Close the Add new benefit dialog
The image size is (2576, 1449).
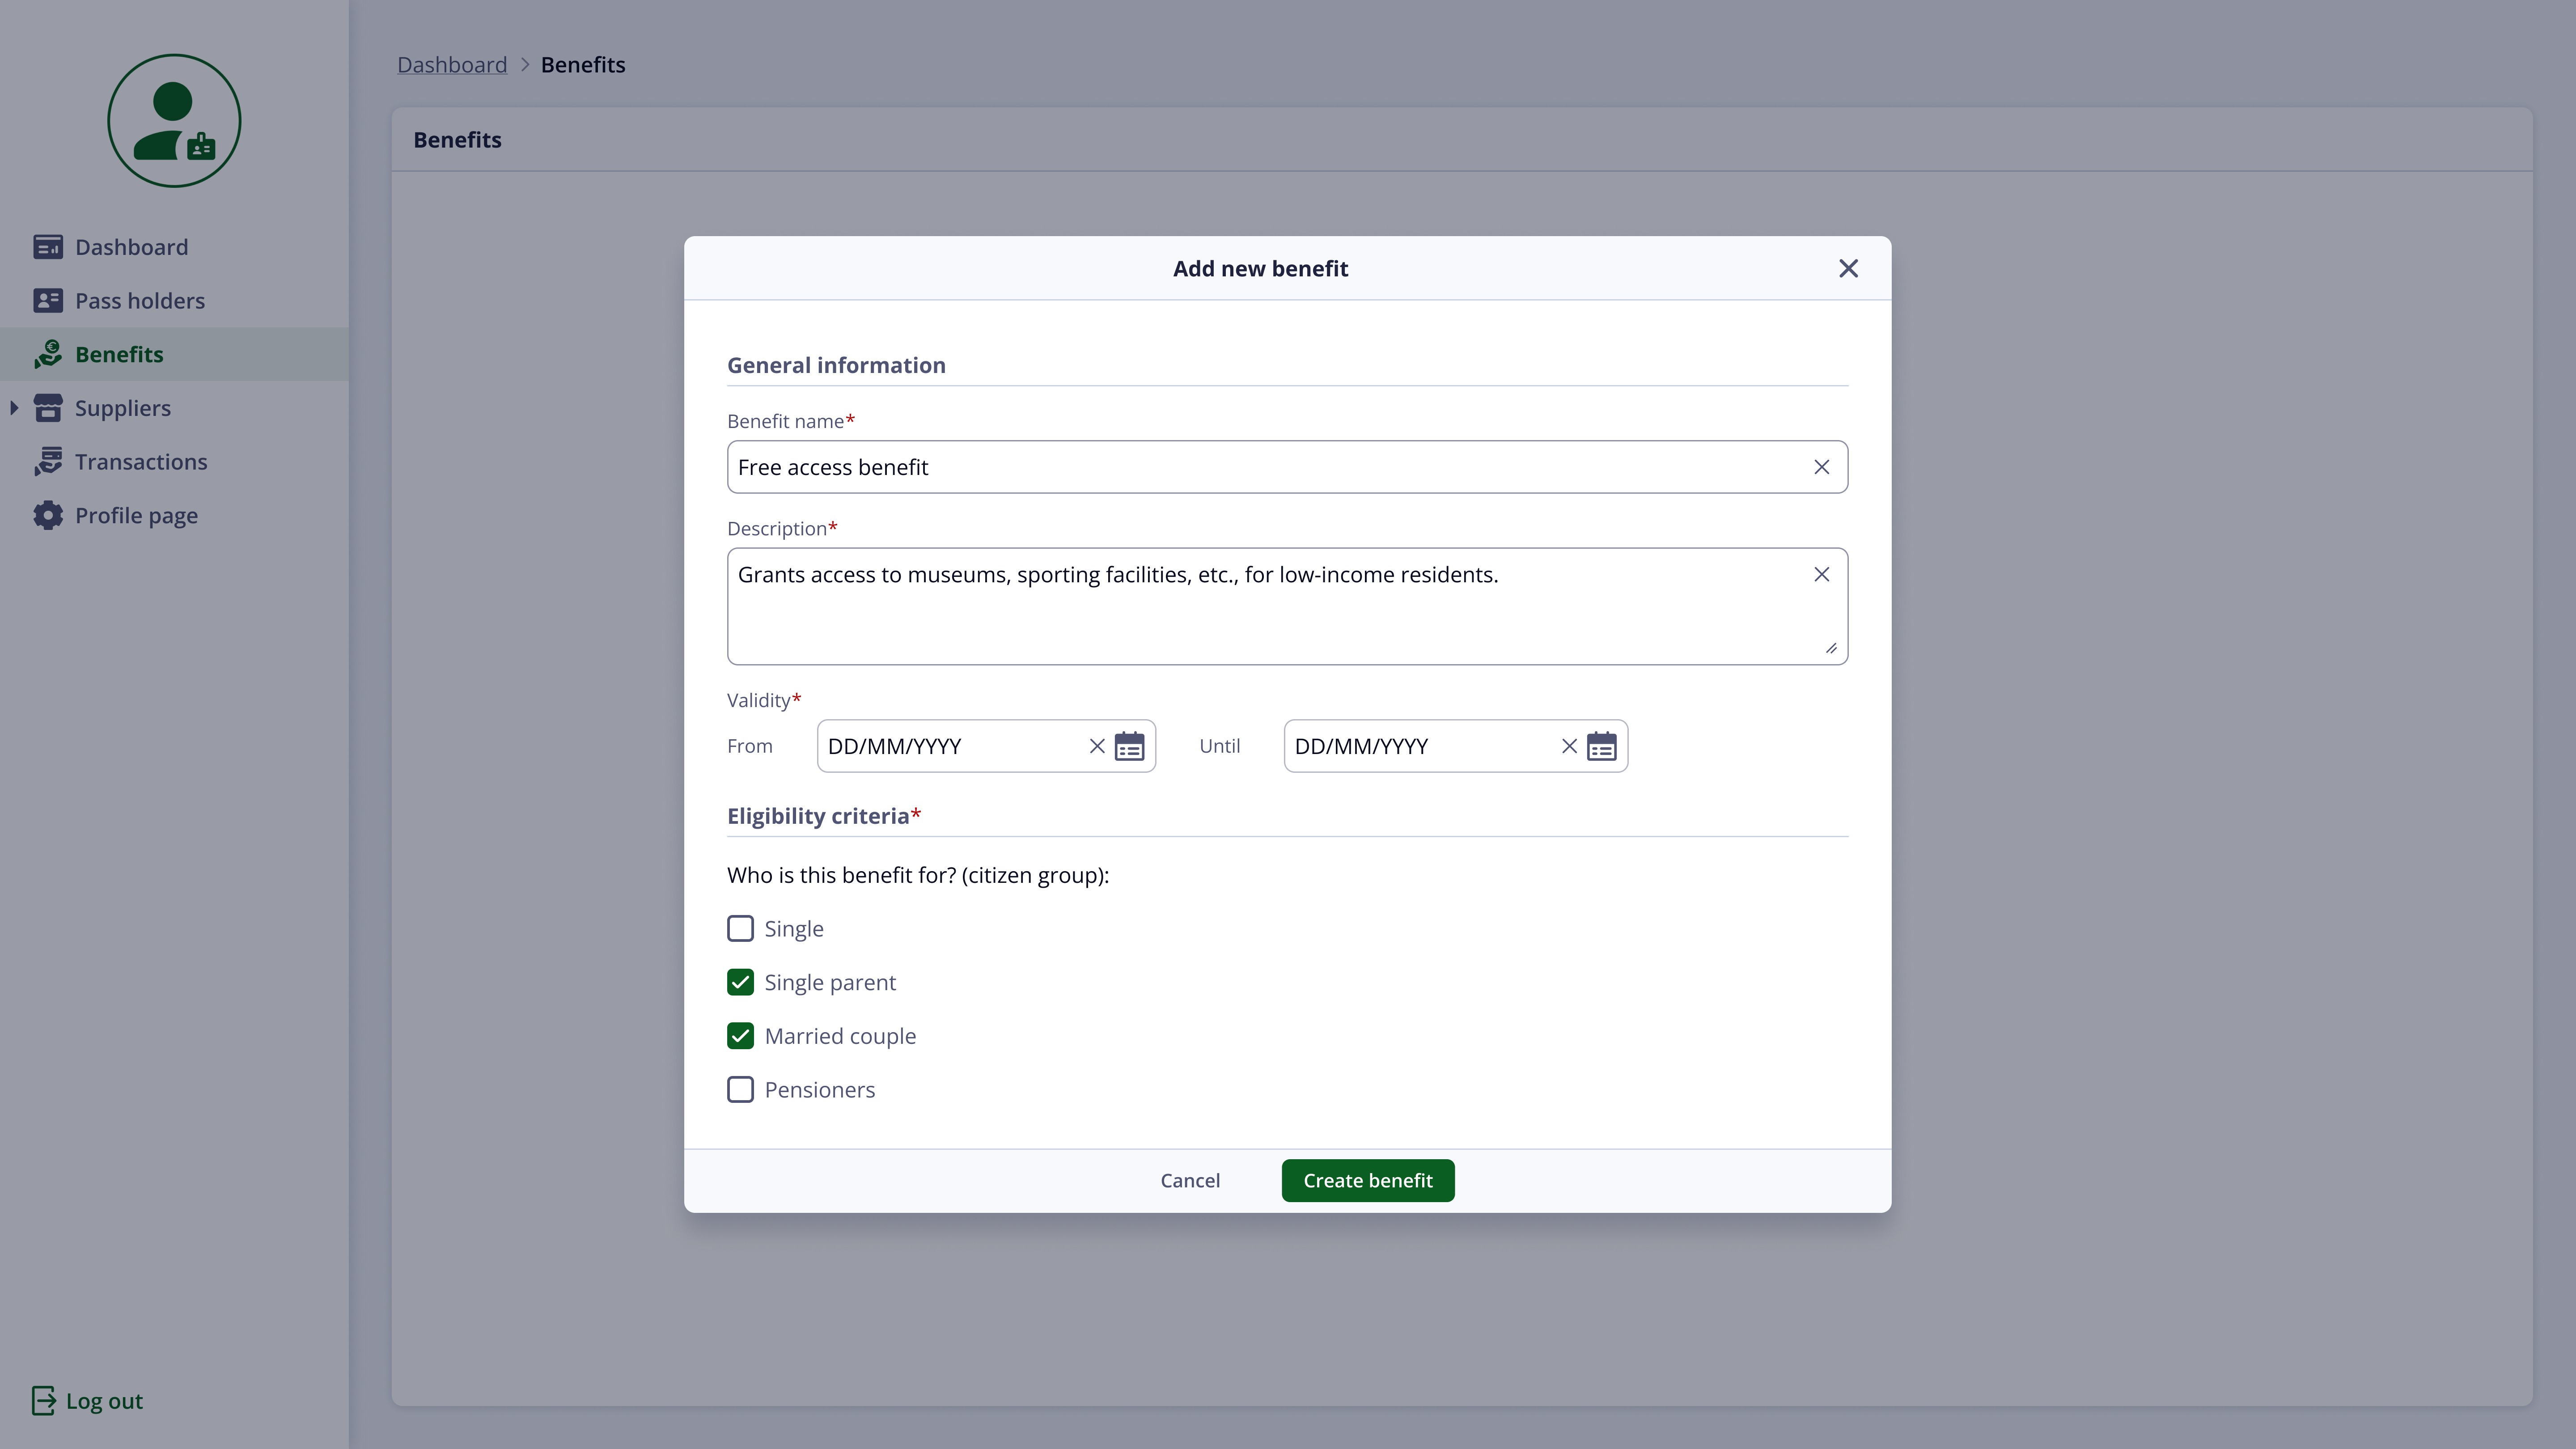coord(1848,269)
